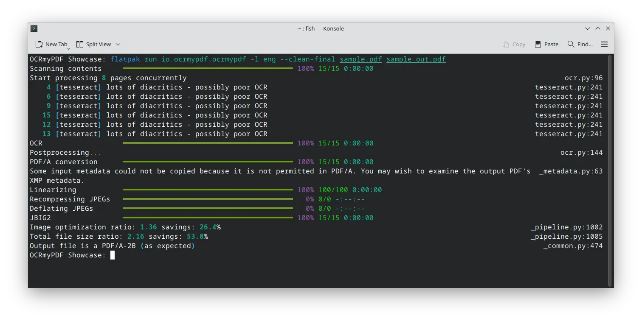Click the _pipeline.py:1005 source reference
The image size is (642, 321).
pos(567,236)
